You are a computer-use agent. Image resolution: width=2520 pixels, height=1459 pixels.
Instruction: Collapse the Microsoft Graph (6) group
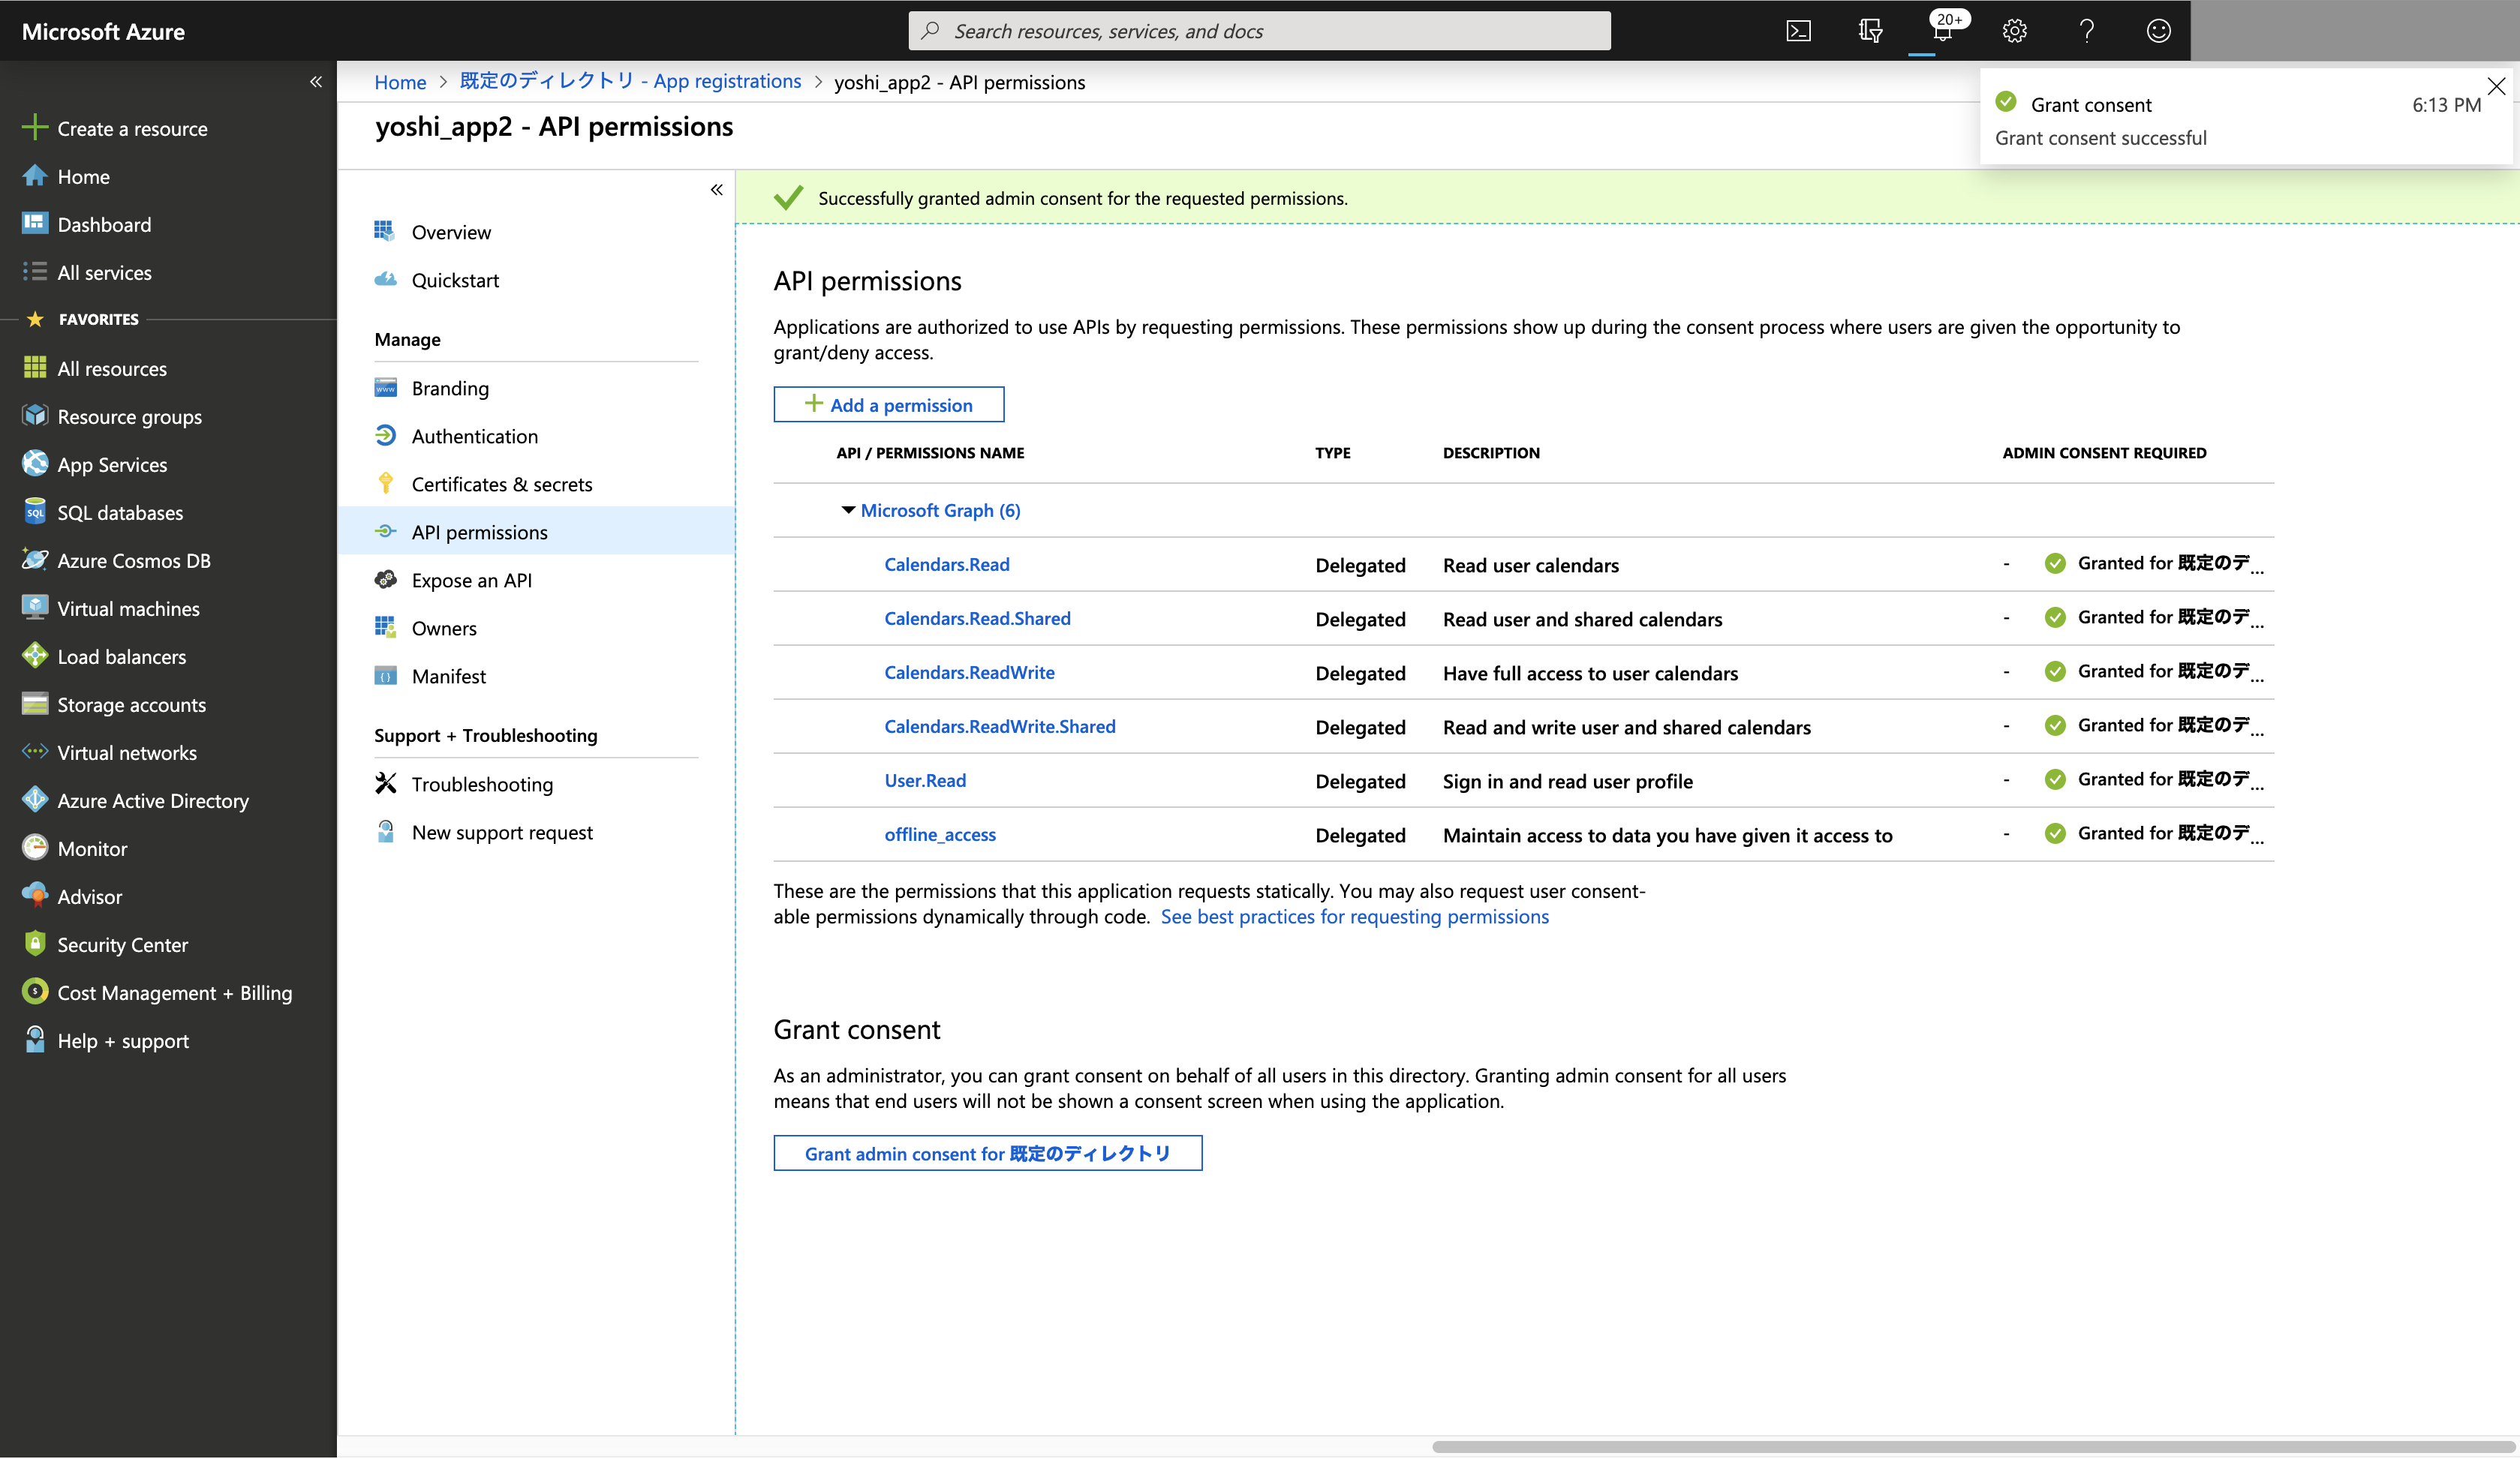click(x=848, y=511)
